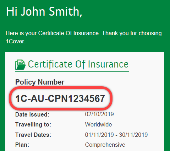Click the Certificate Of Insurance heading
170x151 pixels.
click(x=78, y=64)
